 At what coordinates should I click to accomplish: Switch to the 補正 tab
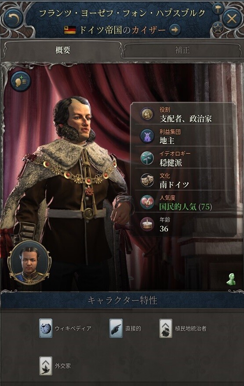182,50
